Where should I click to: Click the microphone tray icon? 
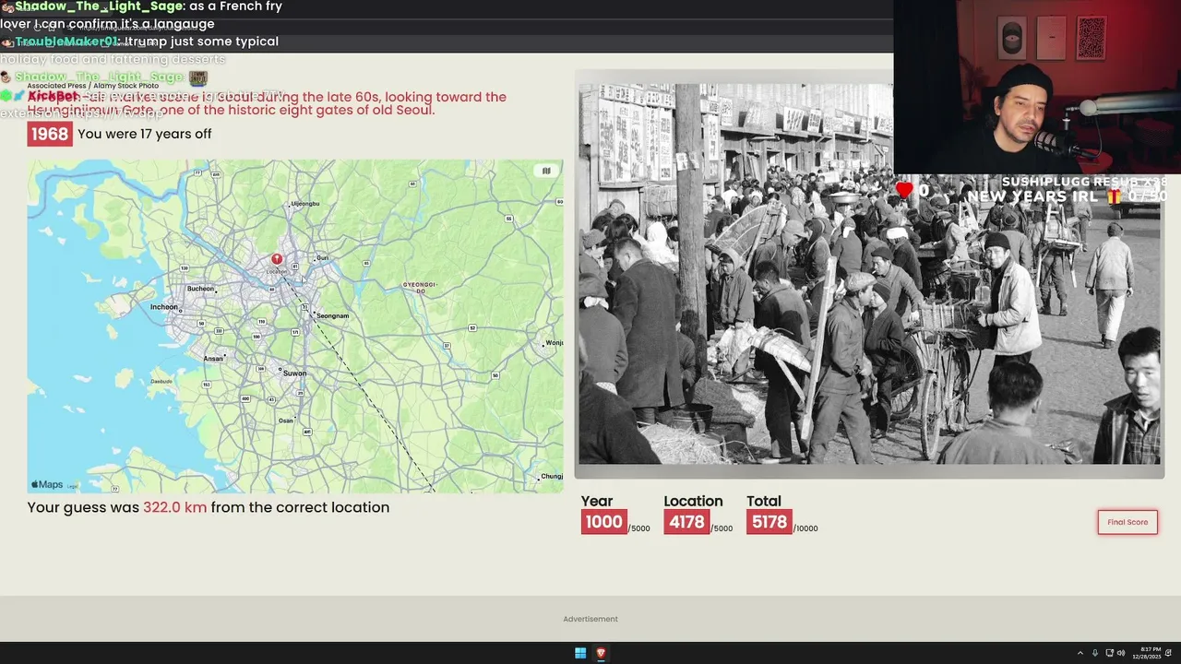pyautogui.click(x=1095, y=653)
